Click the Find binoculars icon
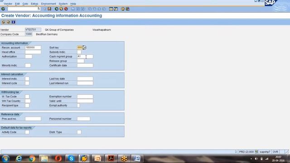This screenshot has height=163, width=290. [78, 9]
